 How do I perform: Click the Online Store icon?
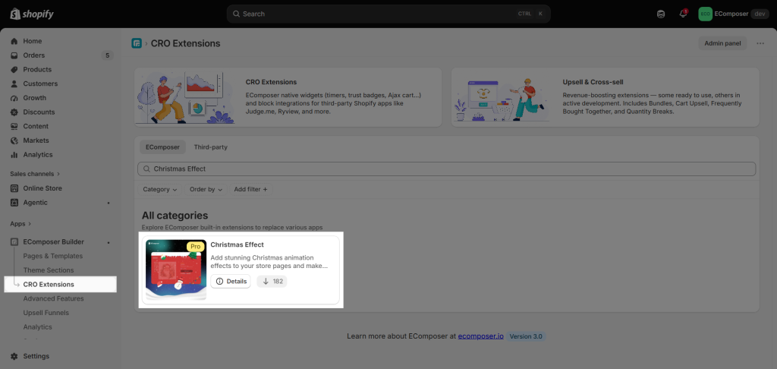click(14, 188)
